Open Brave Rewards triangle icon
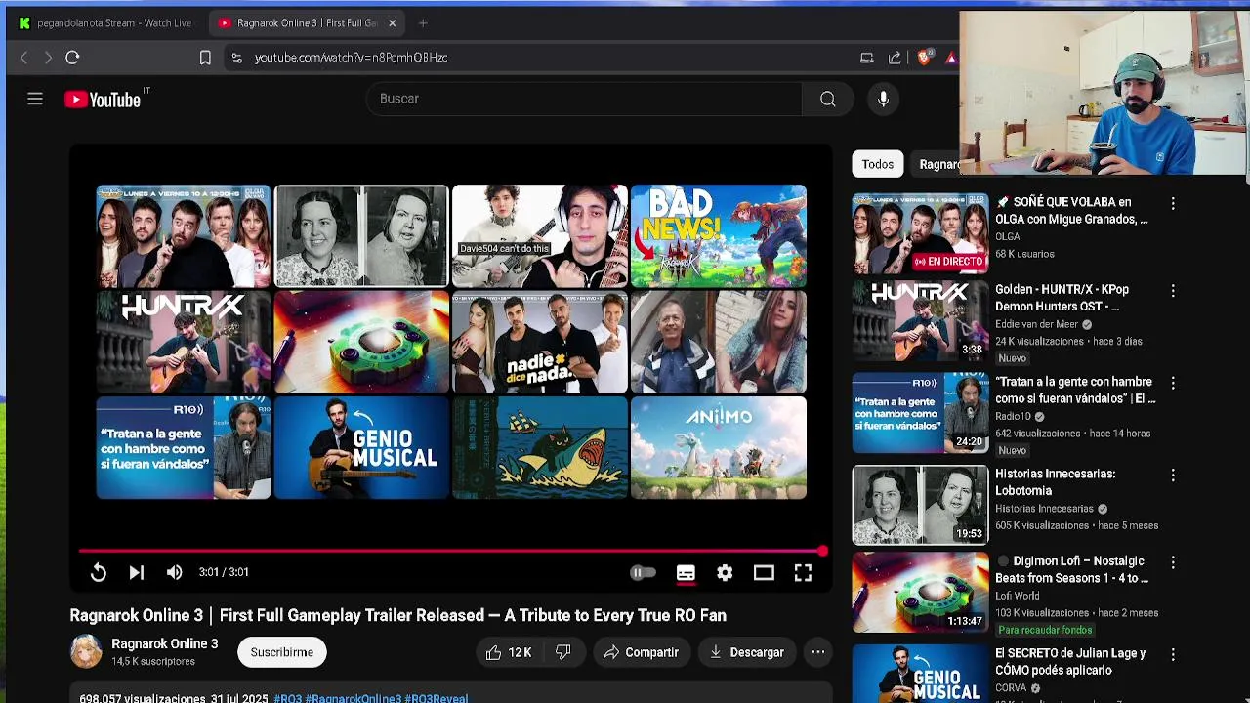1250x703 pixels. point(951,58)
